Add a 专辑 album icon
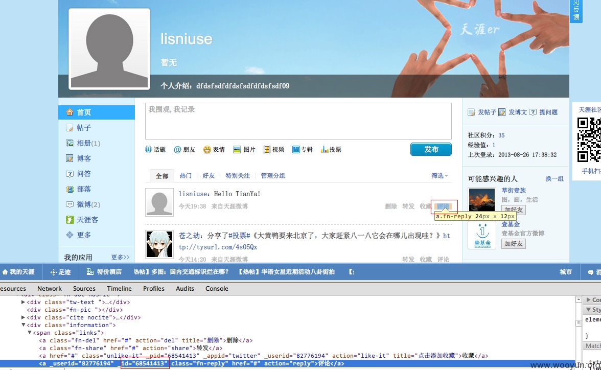Viewport: 601px width, 370px height. click(x=296, y=150)
